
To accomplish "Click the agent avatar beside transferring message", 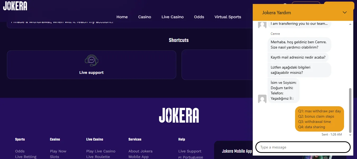I will tap(262, 25).
